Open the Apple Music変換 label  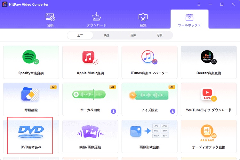(90, 73)
